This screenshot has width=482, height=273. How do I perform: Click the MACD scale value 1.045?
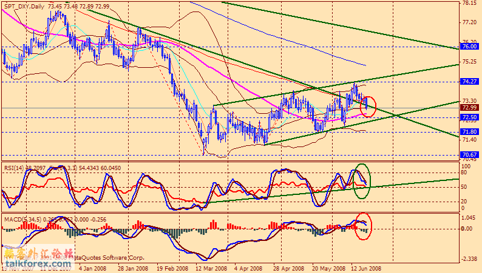pyautogui.click(x=469, y=217)
